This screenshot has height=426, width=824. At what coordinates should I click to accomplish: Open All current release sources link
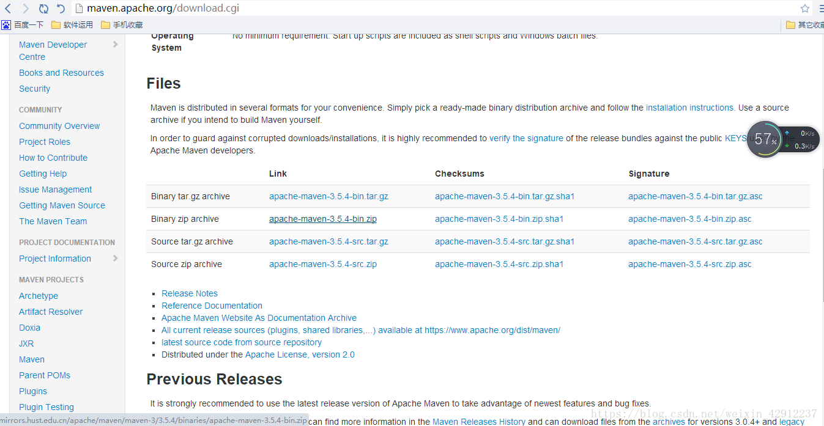[361, 330]
